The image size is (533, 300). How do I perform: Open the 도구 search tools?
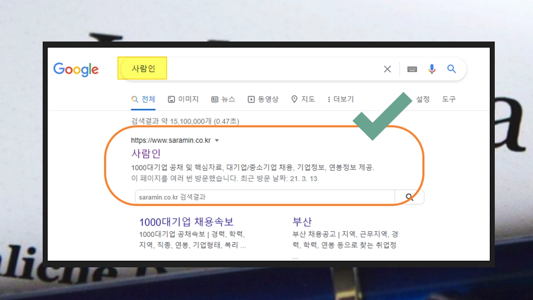(x=449, y=99)
